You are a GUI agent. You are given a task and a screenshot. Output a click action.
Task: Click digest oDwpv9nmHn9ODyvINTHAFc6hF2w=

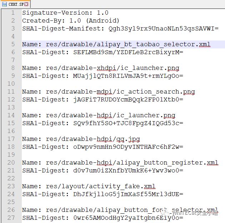[128, 147]
